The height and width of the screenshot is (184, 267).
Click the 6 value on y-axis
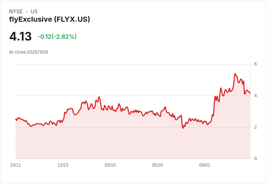255,64
